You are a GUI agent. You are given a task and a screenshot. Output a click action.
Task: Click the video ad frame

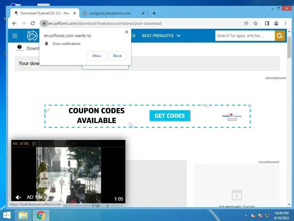[68, 172]
